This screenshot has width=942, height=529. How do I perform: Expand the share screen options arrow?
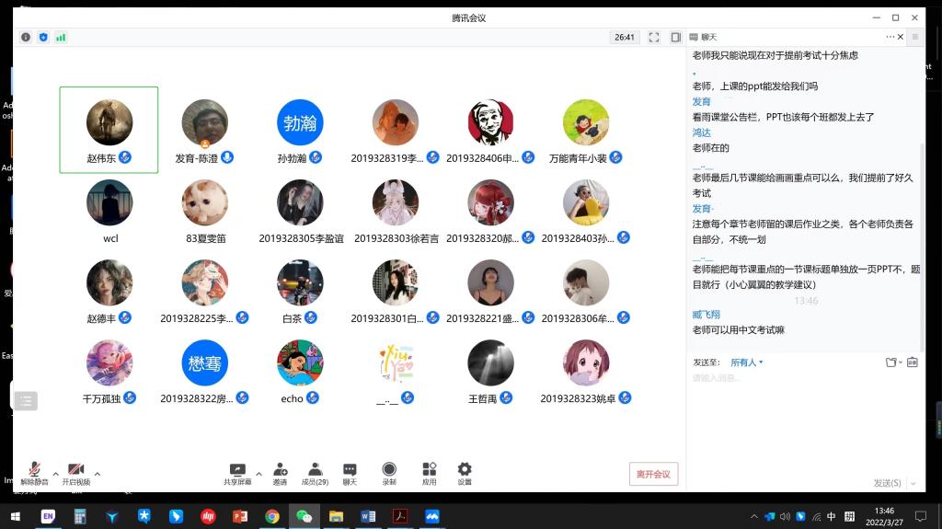pos(258,474)
